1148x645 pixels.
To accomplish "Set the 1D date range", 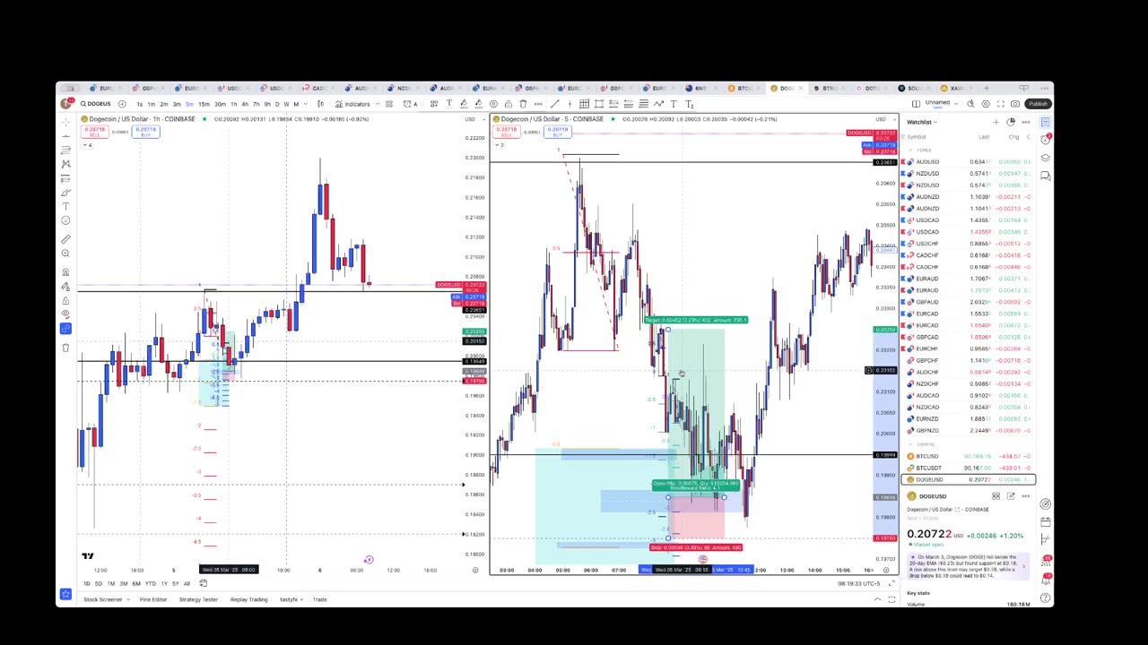I will 86,583.
